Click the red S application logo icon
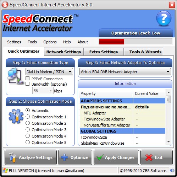The height and width of the screenshot is (177, 177). 5,5
